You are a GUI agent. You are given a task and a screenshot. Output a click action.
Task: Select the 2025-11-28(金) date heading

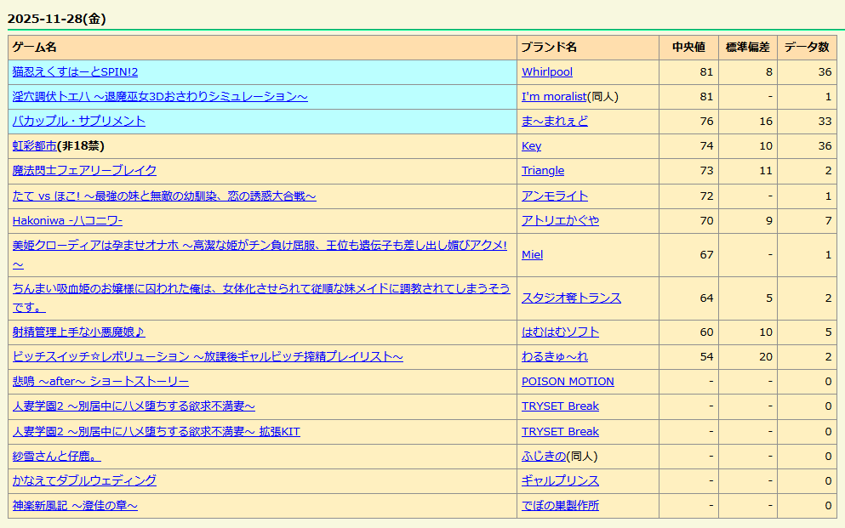56,19
